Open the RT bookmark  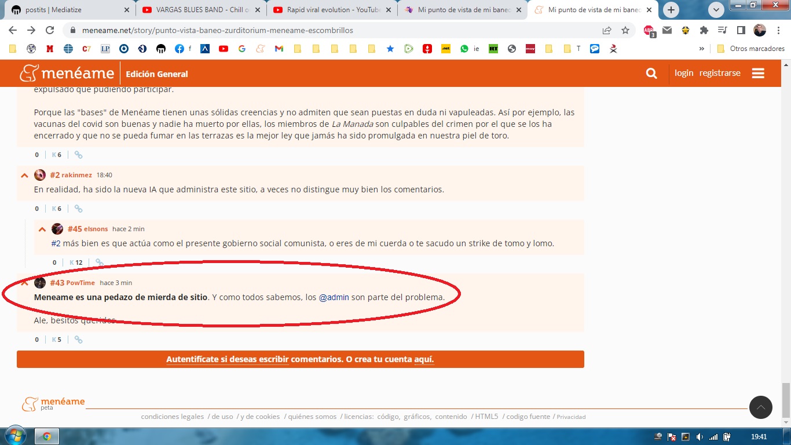493,49
